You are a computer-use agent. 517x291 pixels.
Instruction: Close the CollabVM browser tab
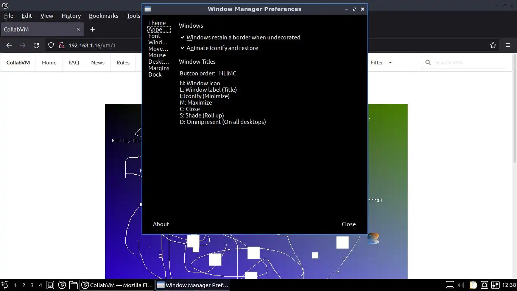[78, 29]
